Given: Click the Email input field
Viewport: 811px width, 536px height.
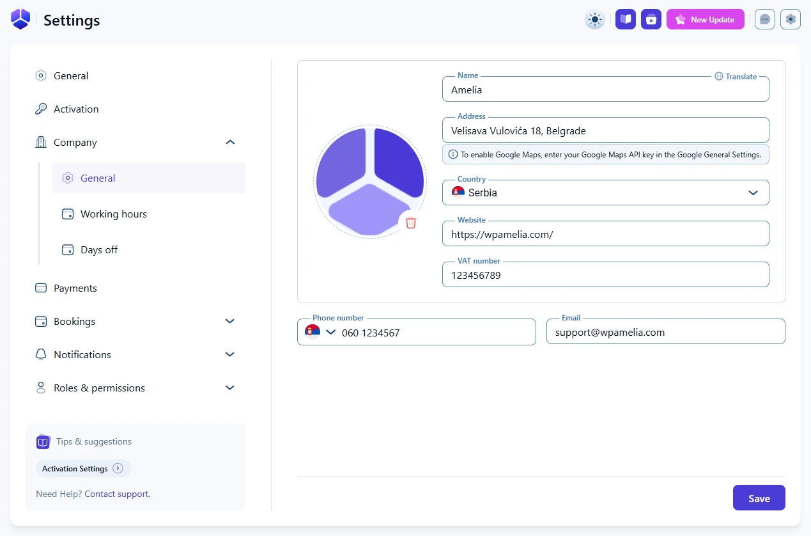Looking at the screenshot, I should pyautogui.click(x=665, y=333).
